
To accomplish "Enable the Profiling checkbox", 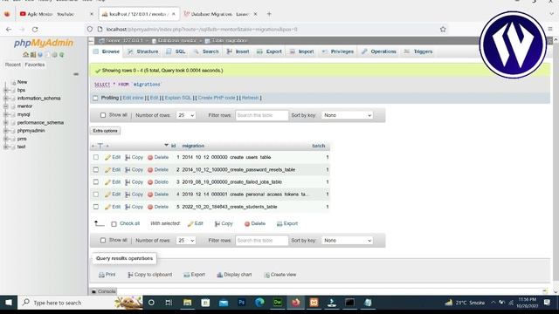I will point(95,99).
